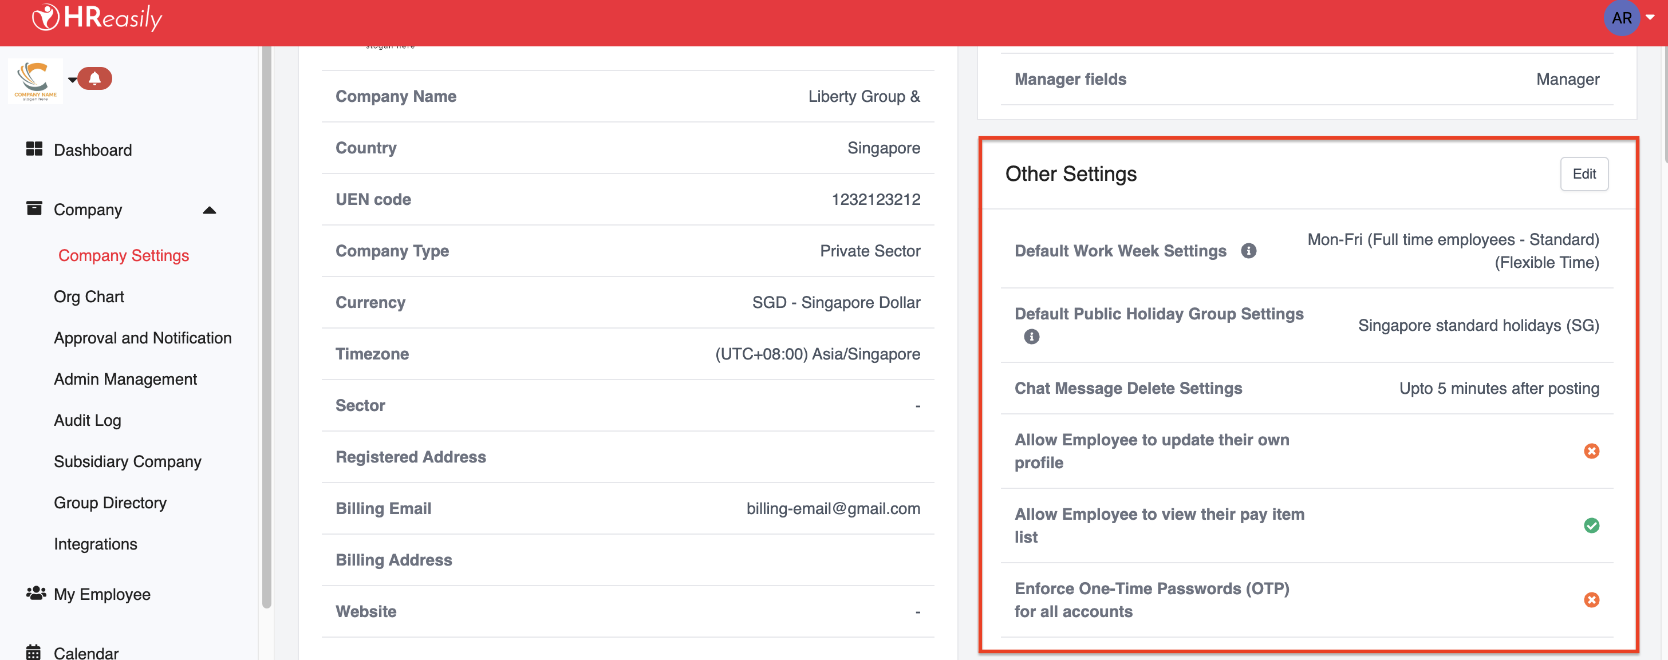Open Org Chart from the sidebar
This screenshot has height=660, width=1668.
click(x=89, y=297)
